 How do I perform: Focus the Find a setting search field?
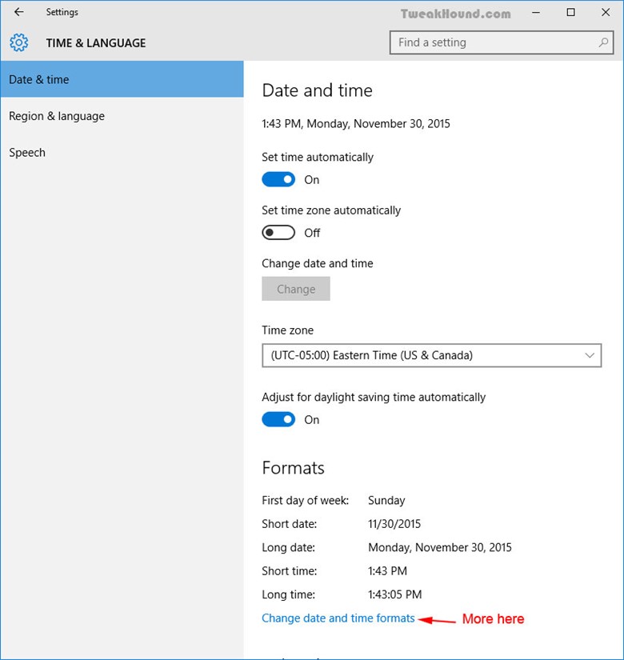tap(492, 42)
